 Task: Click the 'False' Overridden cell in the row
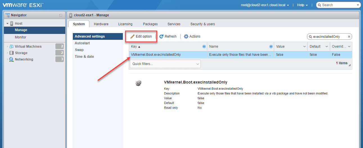coord(341,55)
